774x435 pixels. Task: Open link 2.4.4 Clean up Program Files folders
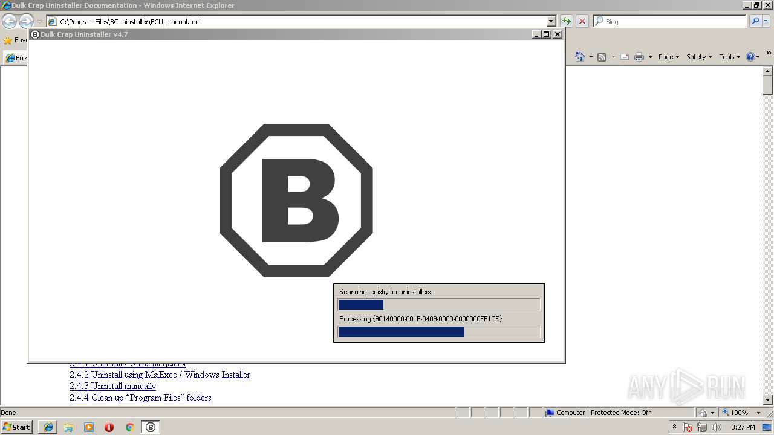click(140, 398)
